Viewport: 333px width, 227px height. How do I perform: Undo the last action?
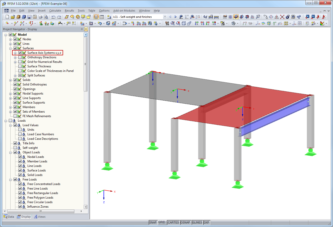click(x=53, y=17)
